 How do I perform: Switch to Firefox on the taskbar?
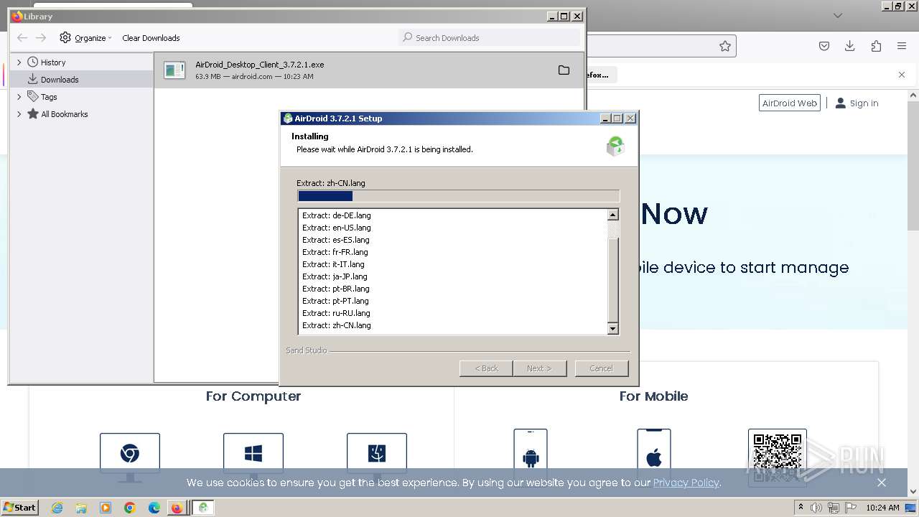coord(177,508)
